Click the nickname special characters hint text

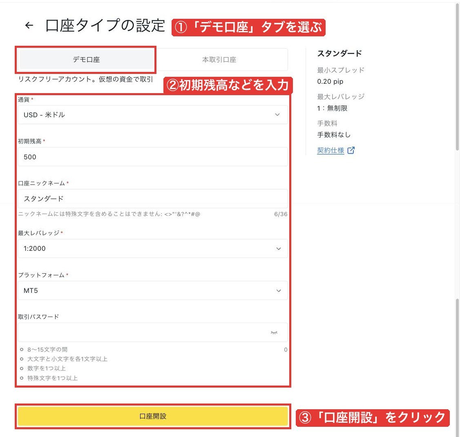click(109, 214)
